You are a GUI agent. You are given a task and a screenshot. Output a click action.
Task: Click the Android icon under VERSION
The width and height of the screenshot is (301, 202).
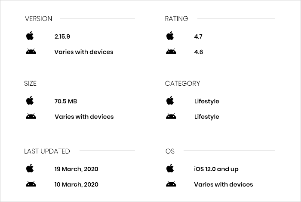pyautogui.click(x=31, y=51)
